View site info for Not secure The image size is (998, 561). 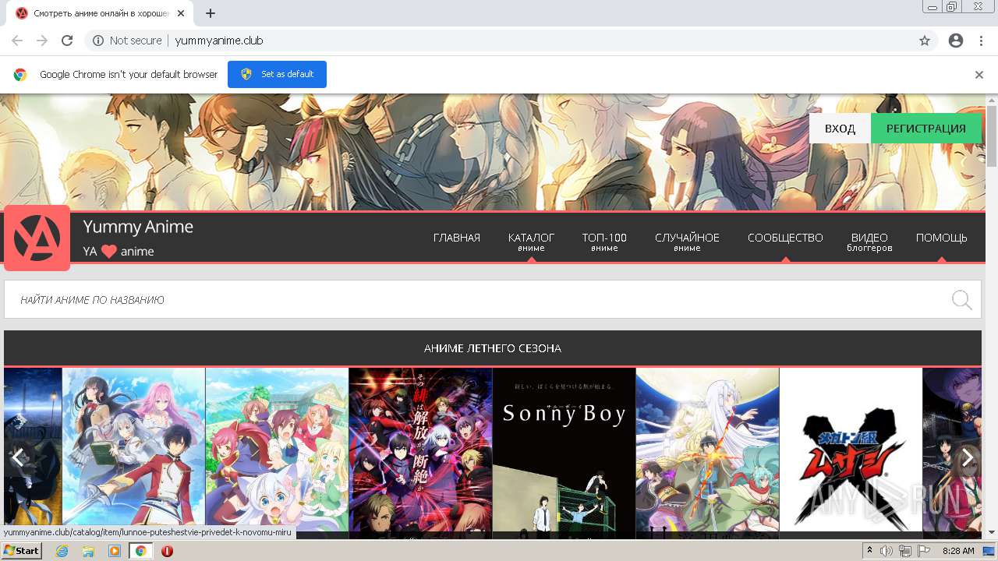click(x=127, y=41)
